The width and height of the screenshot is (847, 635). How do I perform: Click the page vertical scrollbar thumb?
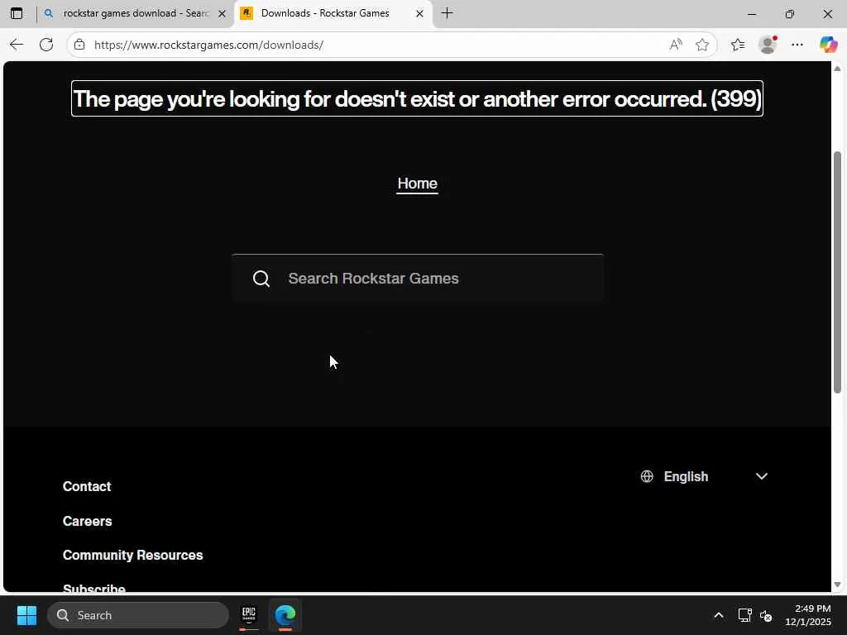(837, 271)
